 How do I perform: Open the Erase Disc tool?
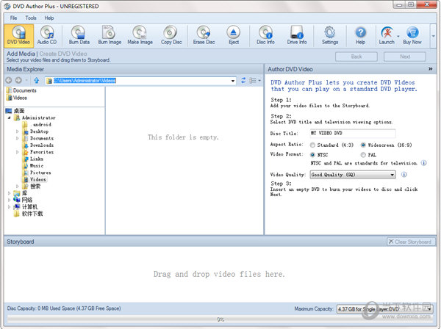coord(204,35)
